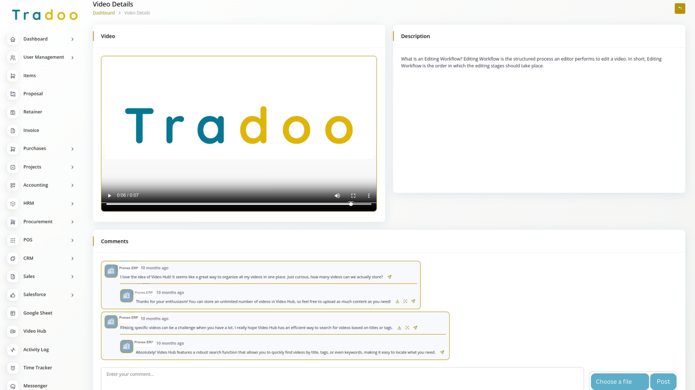Click the Dashboard breadcrumb link

tap(104, 13)
